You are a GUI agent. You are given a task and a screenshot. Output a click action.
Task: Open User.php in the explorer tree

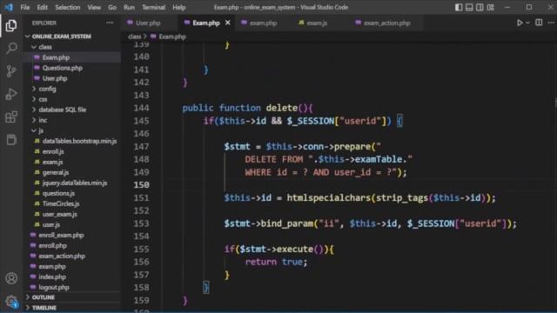point(55,78)
